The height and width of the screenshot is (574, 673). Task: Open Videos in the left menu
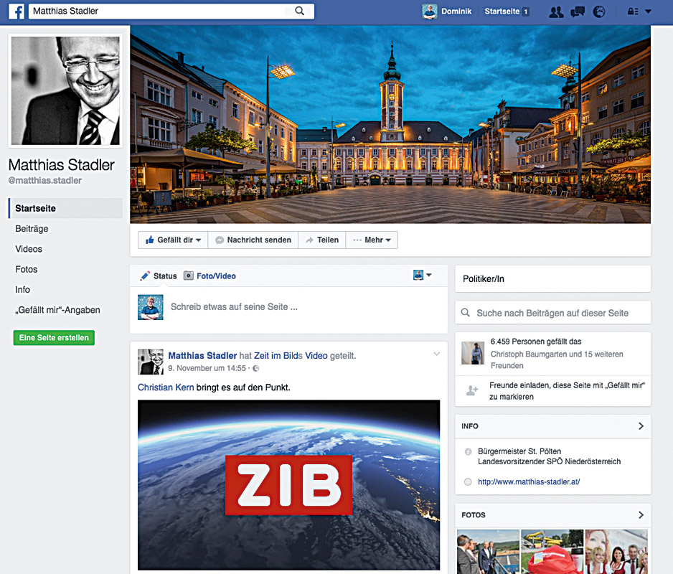click(x=29, y=249)
